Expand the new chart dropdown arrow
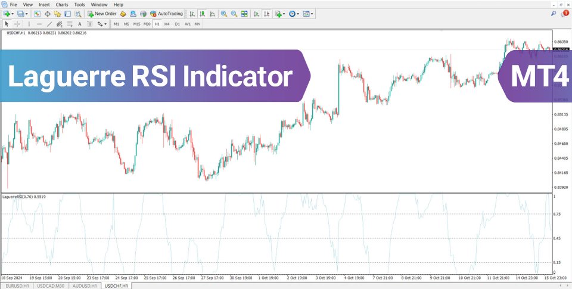572x289 pixels. [13, 14]
